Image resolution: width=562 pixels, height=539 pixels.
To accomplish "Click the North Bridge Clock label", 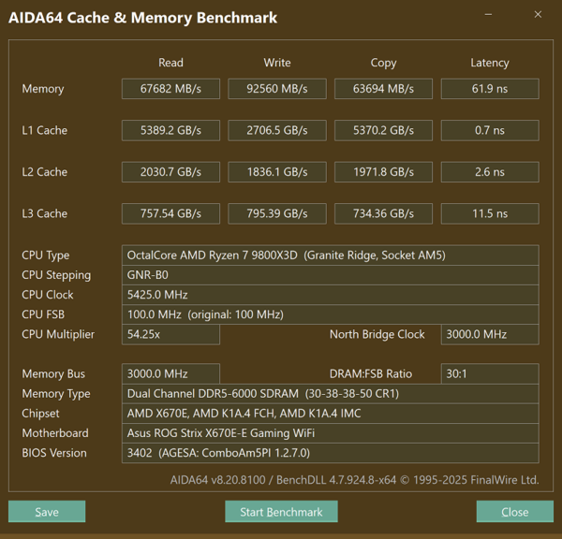I will tap(377, 334).
